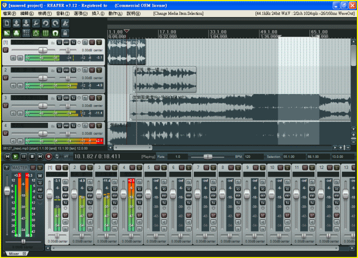Open the FX chain for track 1
Screen dimensions: 358x258
73,42
